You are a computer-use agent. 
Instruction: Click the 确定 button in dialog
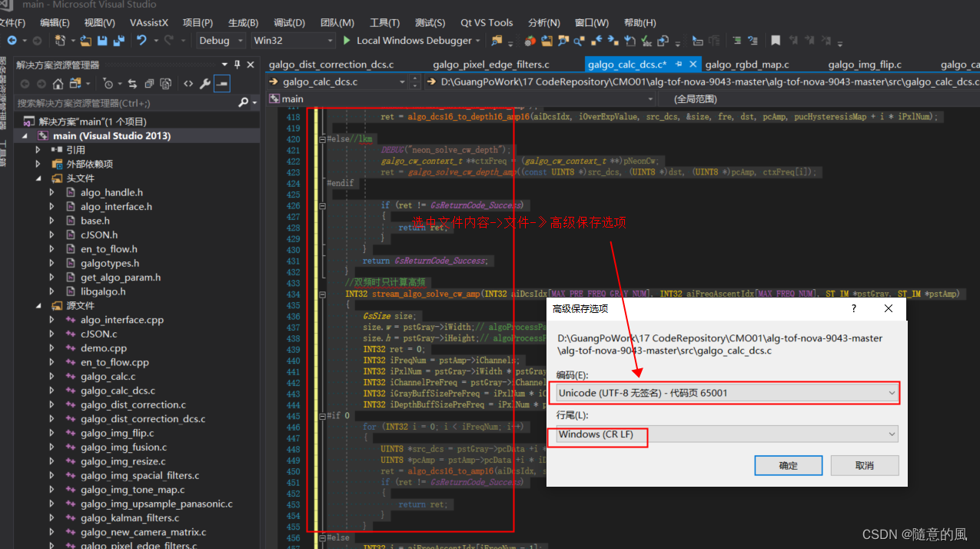(x=789, y=465)
